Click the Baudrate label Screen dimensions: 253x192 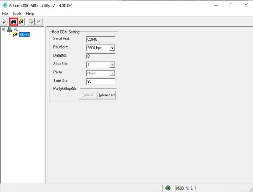click(61, 47)
